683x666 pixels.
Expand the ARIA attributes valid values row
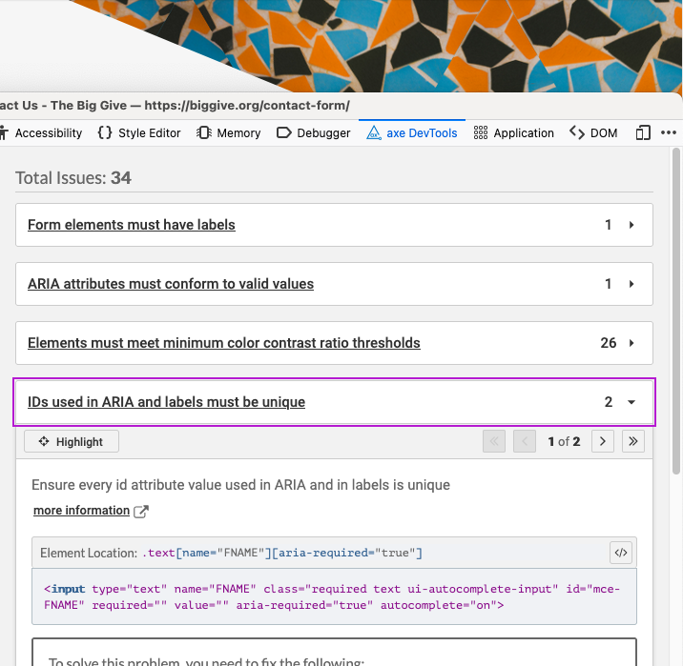click(631, 284)
